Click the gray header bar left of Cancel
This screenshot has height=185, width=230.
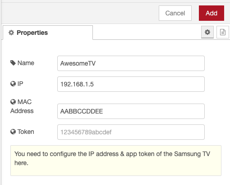(x=80, y=13)
